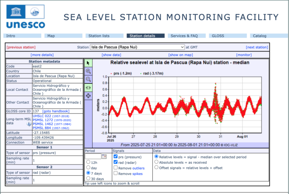This screenshot has width=289, height=194.
Task: Select the 30 days period radio button
Action: point(88,179)
